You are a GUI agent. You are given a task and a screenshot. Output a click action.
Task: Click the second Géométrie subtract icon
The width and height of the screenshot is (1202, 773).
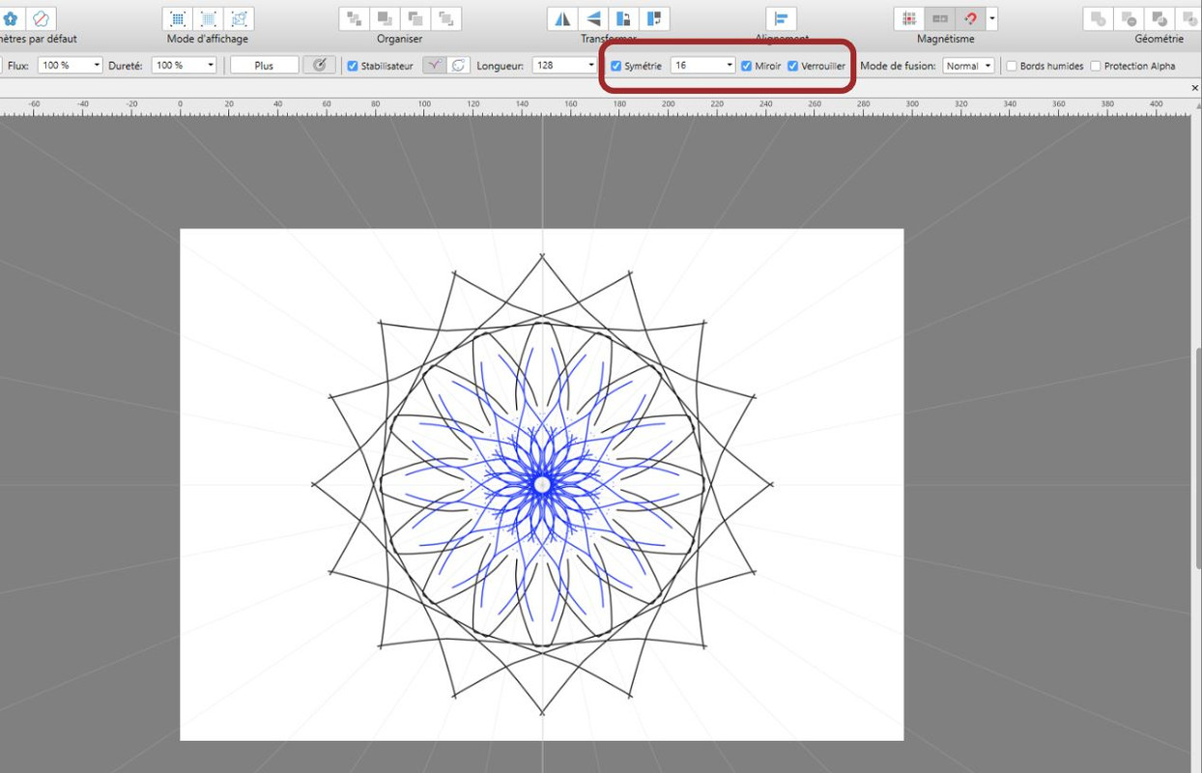click(x=1129, y=18)
